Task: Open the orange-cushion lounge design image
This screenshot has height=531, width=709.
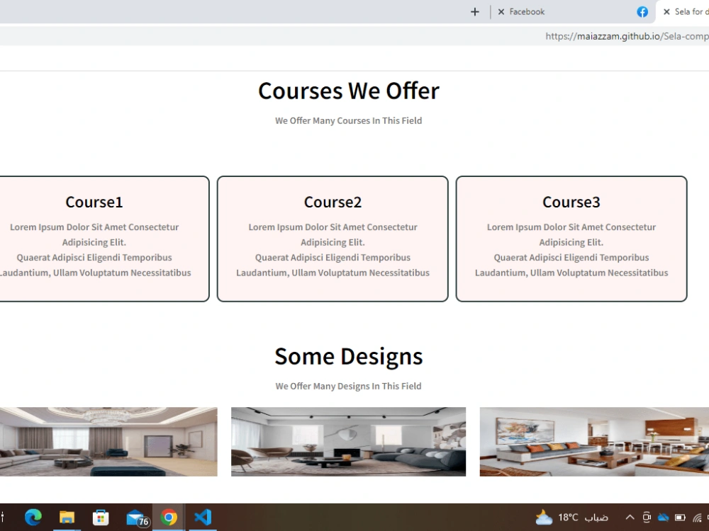Action: (x=594, y=442)
